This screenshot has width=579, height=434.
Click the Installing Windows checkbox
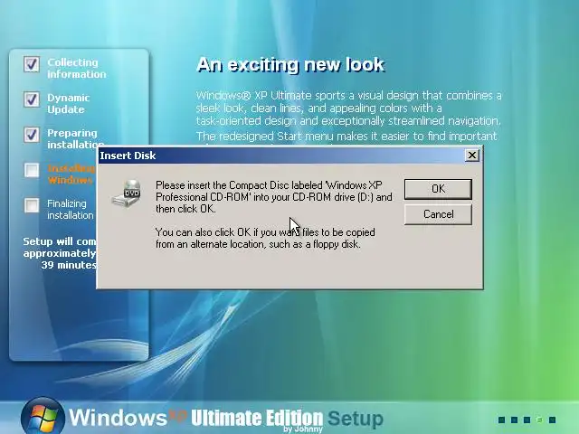click(32, 170)
